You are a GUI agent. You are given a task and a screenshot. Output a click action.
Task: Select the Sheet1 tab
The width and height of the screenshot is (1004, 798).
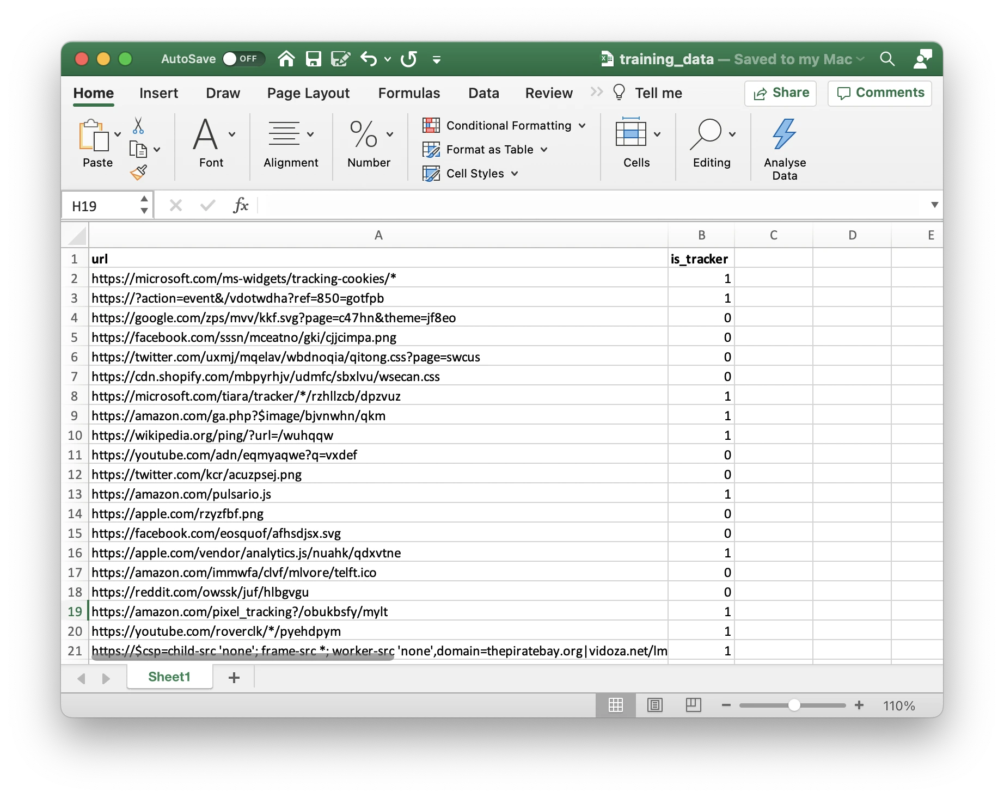point(169,677)
